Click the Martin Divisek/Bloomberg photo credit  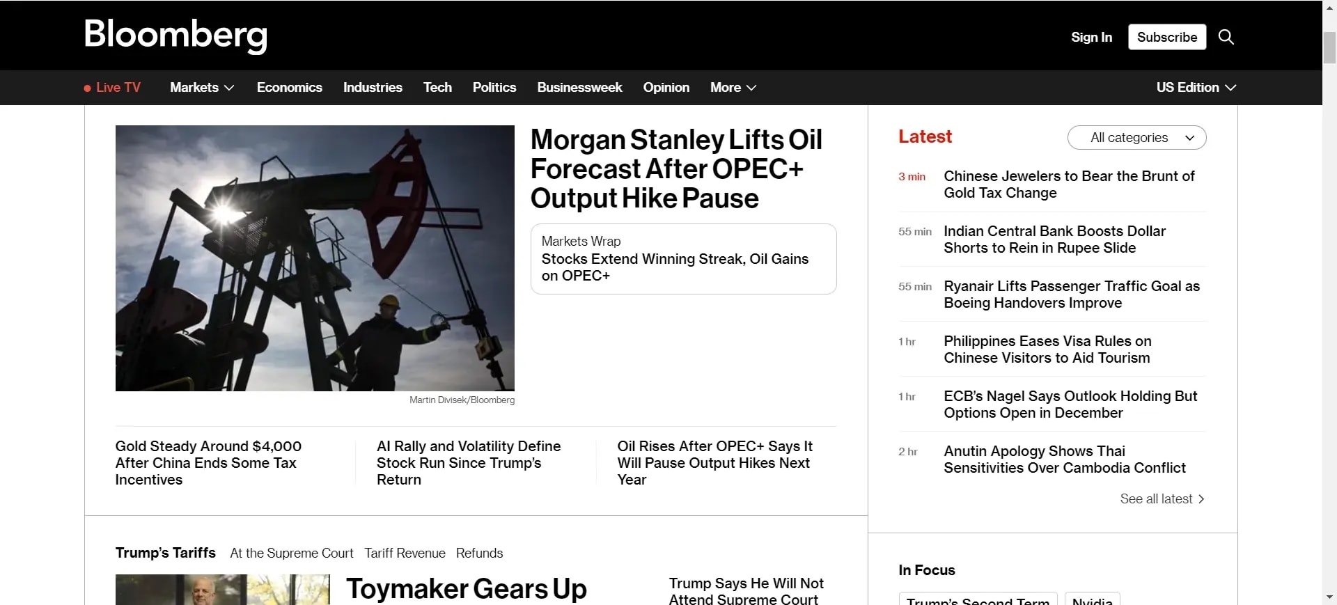point(462,400)
